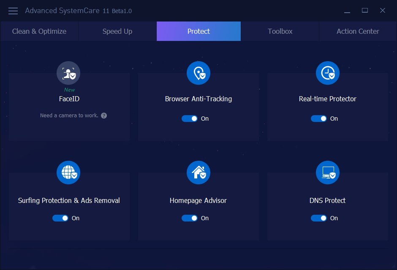Disable the DNS Protect toggle

319,218
